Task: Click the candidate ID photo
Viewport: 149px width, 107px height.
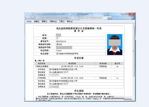Action: tap(115, 44)
